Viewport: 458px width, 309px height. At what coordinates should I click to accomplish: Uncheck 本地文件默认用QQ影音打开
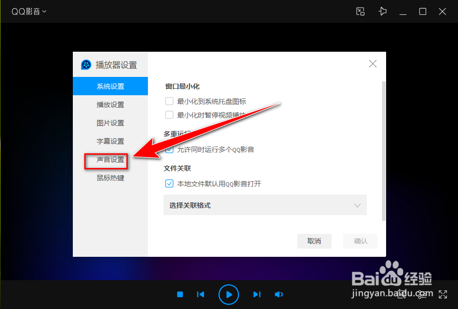tap(169, 184)
